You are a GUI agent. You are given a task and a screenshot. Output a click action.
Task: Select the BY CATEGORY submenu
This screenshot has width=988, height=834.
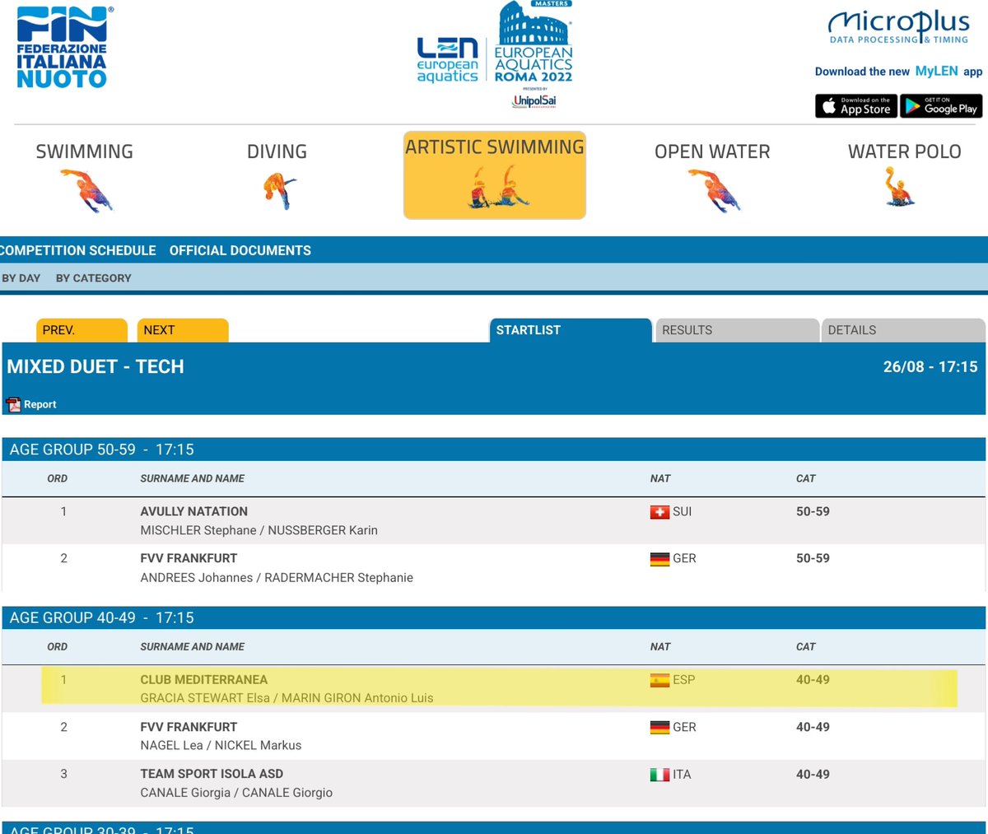[94, 278]
